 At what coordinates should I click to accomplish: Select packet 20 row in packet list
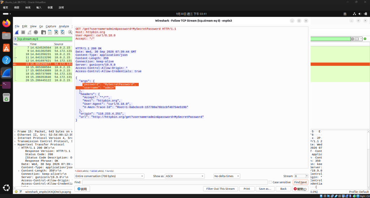[43, 80]
